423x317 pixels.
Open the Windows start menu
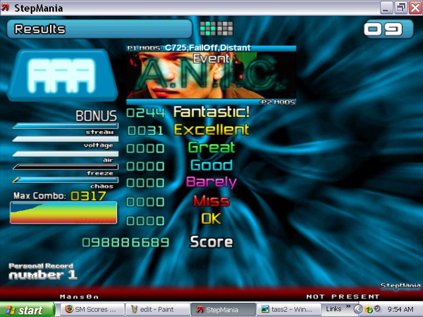pyautogui.click(x=27, y=310)
